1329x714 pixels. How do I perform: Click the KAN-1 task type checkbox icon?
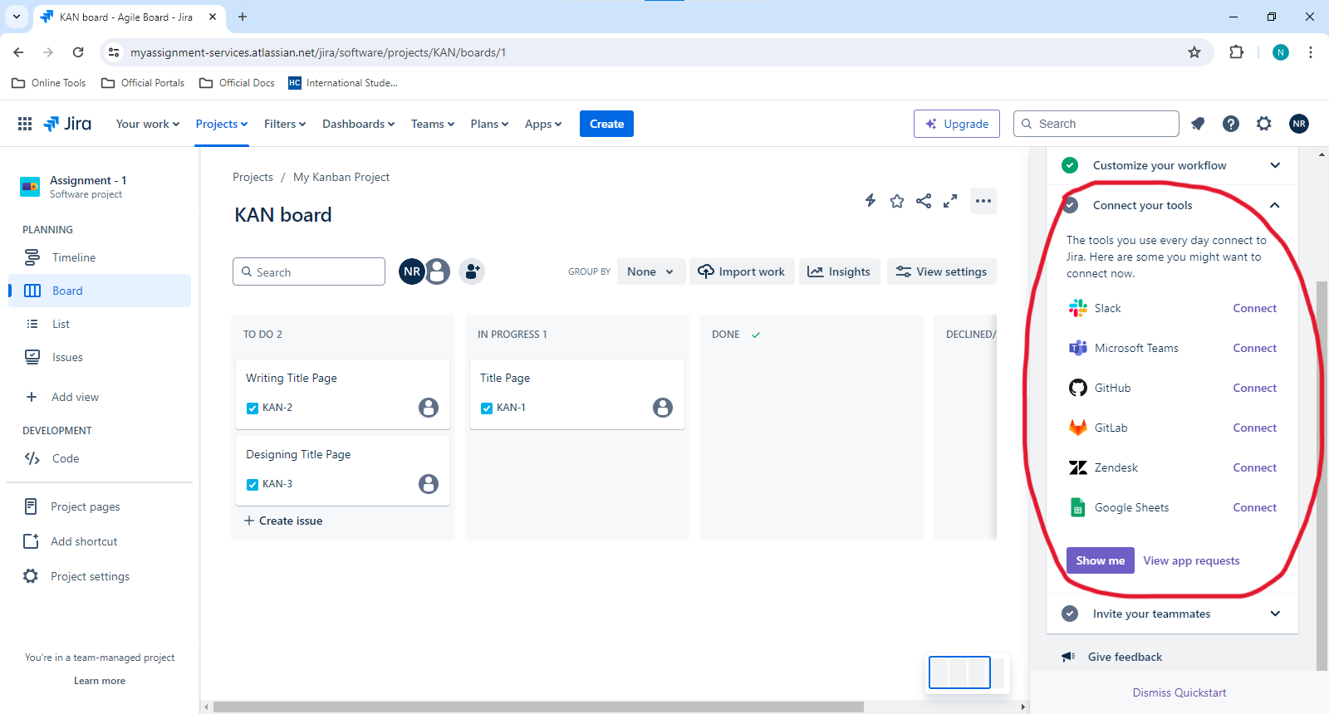point(487,408)
